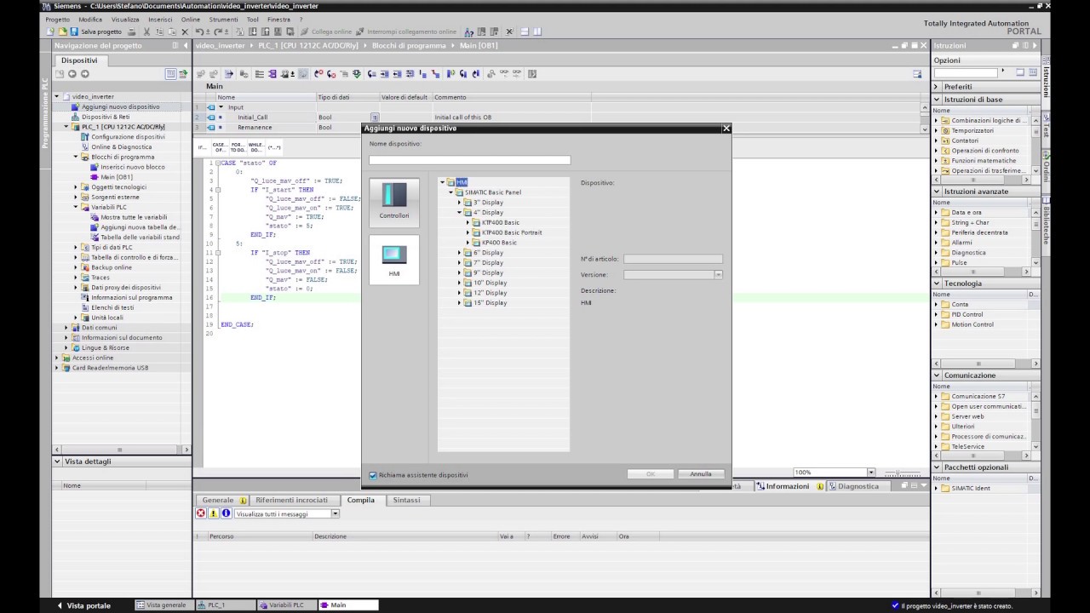Expand Temporizzatori in Istruzioni di base
The height and width of the screenshot is (613, 1090).
(938, 130)
